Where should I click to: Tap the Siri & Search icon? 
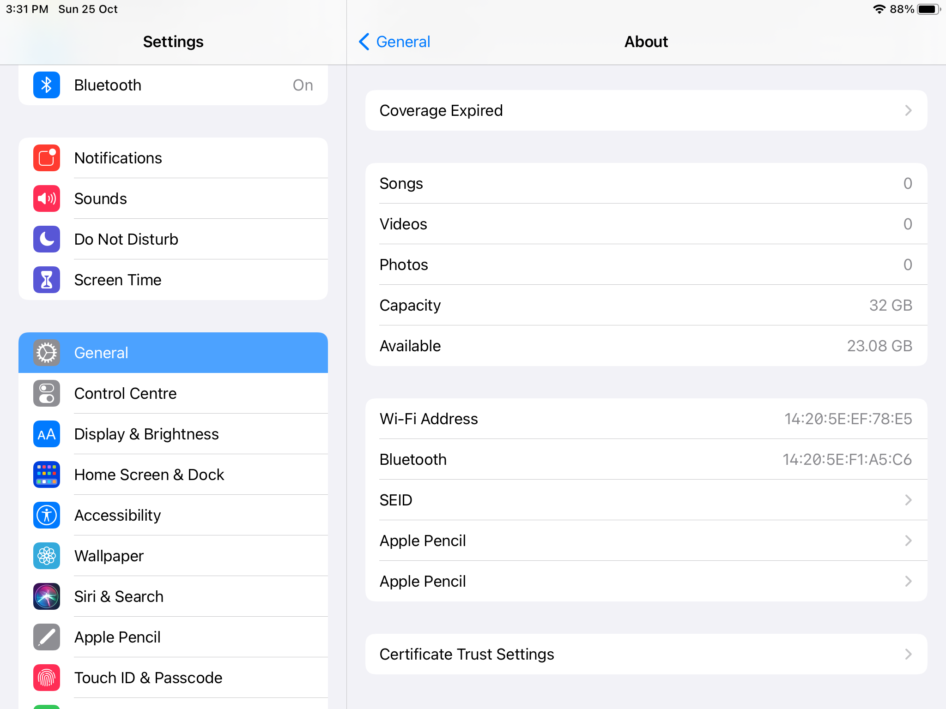(x=46, y=596)
